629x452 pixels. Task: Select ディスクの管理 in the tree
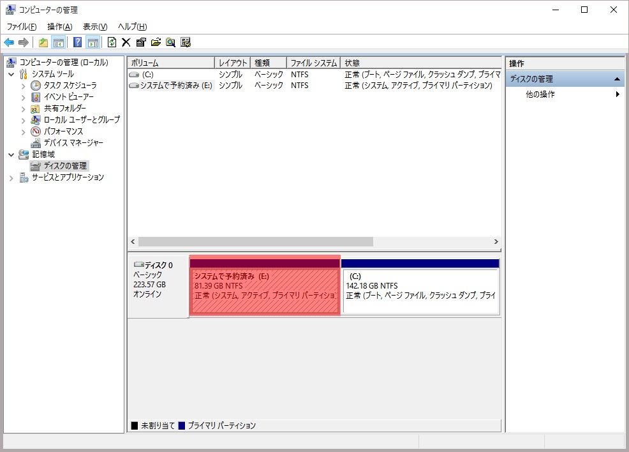coord(65,165)
